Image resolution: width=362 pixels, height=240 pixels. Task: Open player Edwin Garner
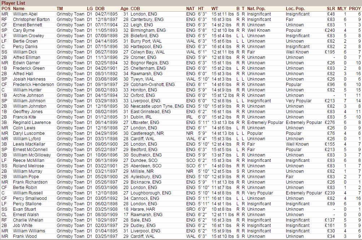[26, 63]
